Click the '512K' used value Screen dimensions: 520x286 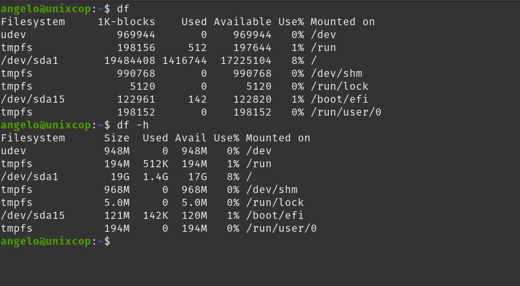pyautogui.click(x=156, y=164)
